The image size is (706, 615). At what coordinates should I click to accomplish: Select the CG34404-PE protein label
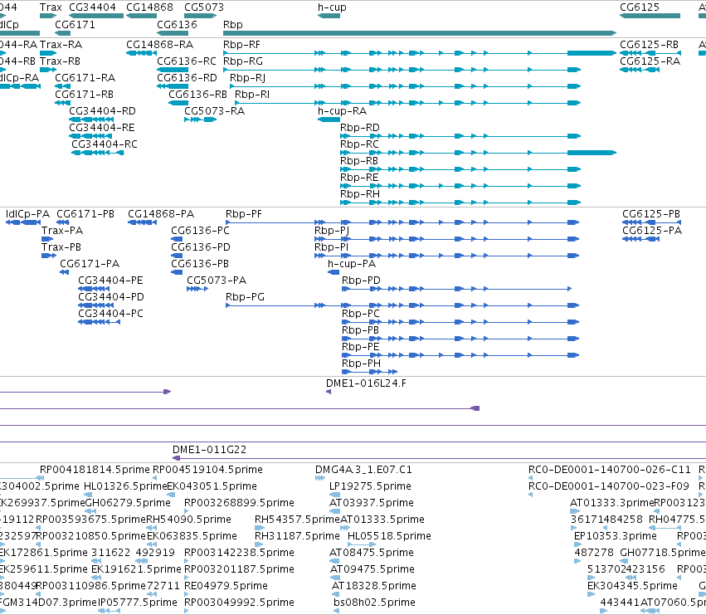[x=111, y=281]
